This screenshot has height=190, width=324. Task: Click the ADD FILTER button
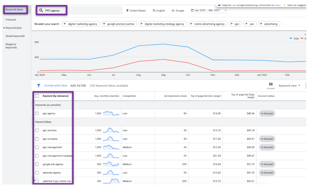coord(78,86)
